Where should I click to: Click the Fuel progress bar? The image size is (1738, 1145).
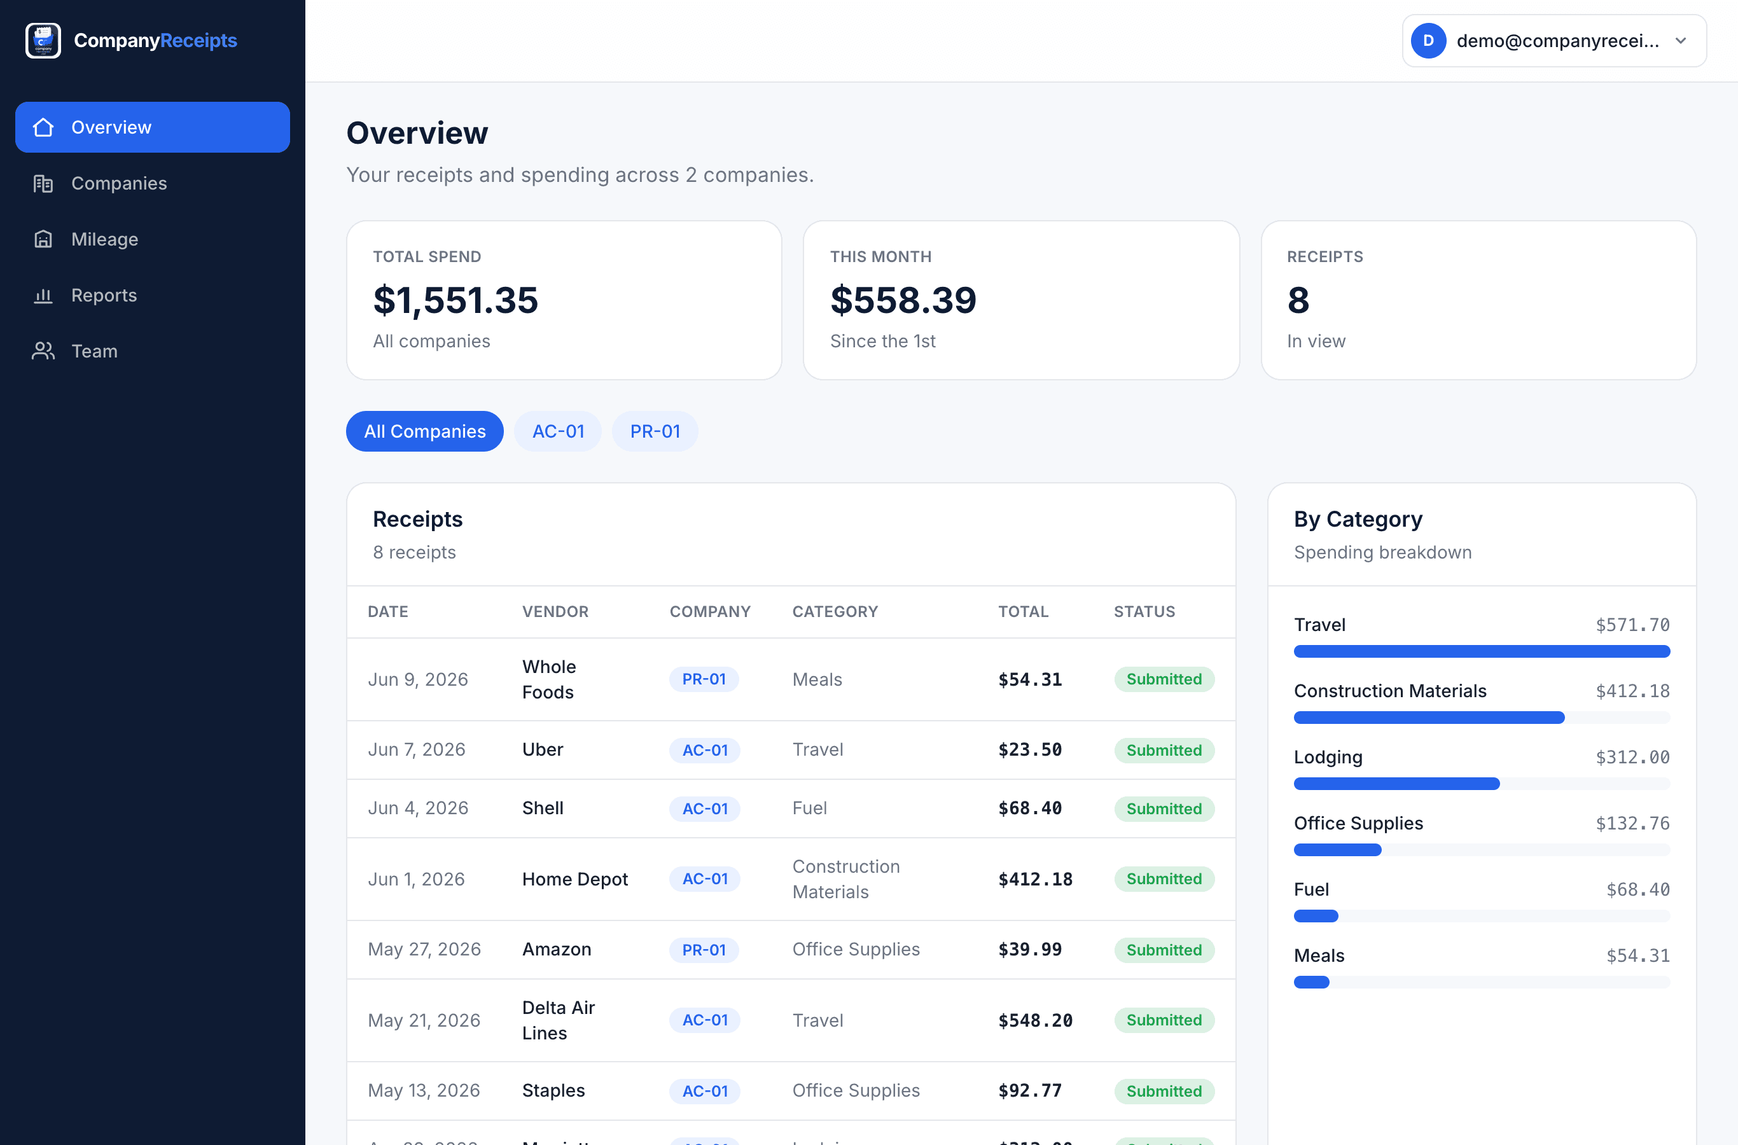[x=1482, y=916]
